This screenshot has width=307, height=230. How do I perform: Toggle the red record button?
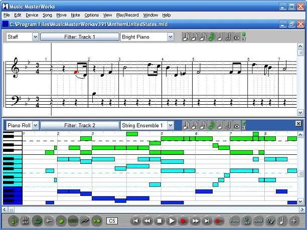point(183,221)
